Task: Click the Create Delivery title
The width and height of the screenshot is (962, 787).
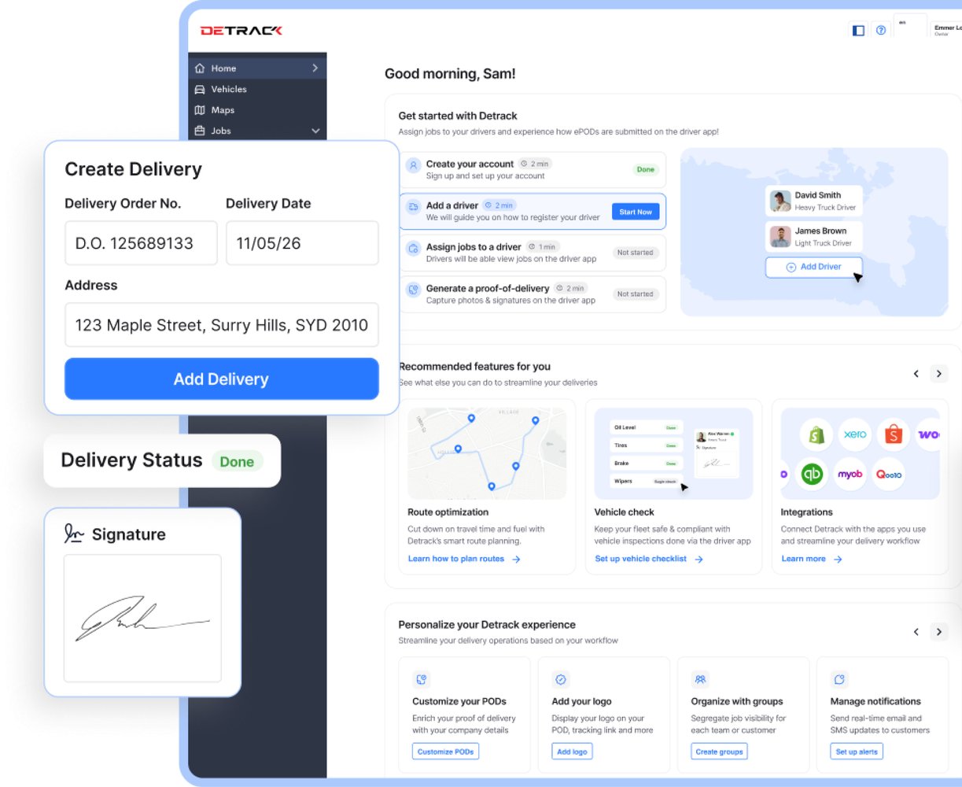Action: 133,169
